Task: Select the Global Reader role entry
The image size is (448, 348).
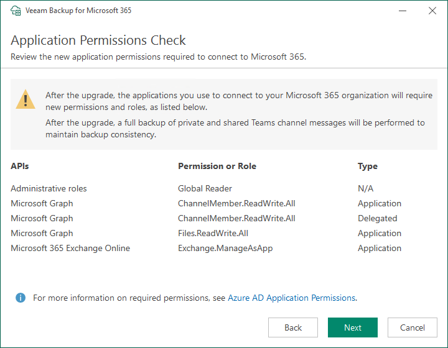Action: pyautogui.click(x=205, y=188)
